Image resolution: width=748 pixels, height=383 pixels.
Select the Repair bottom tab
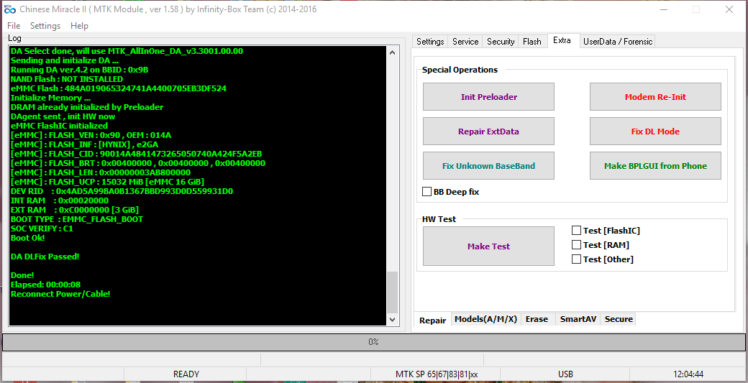[x=433, y=320]
